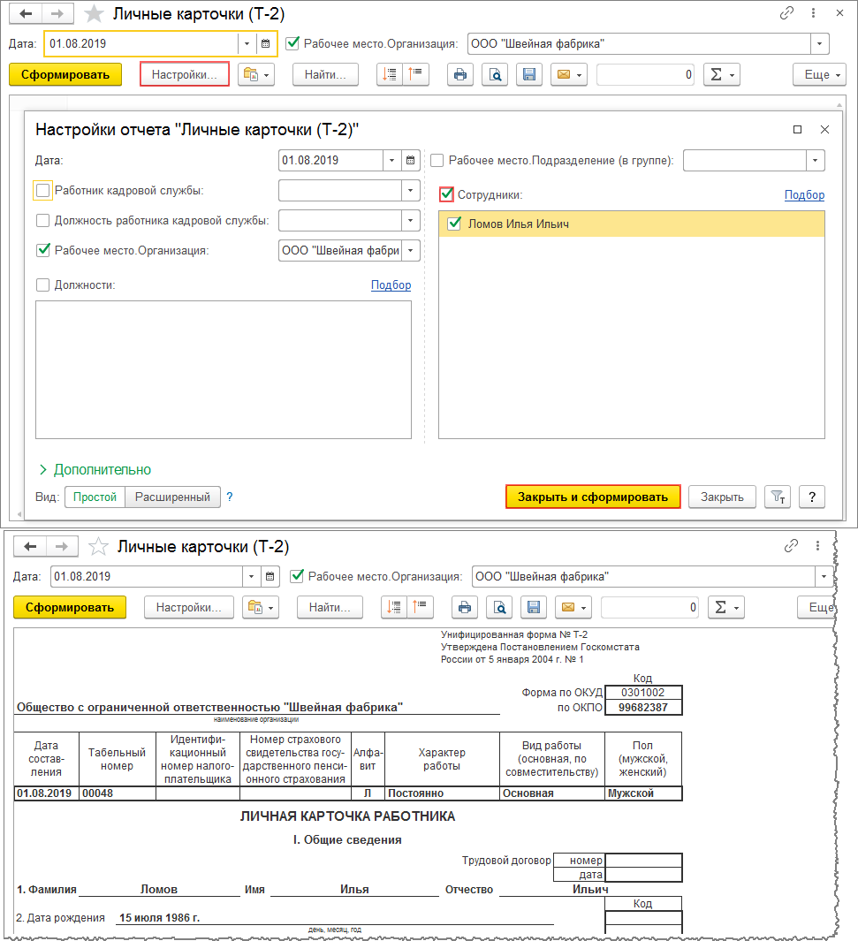Screen dimensions: 858x941
Task: Open date dropdown arrow in settings dialog
Action: pyautogui.click(x=391, y=160)
